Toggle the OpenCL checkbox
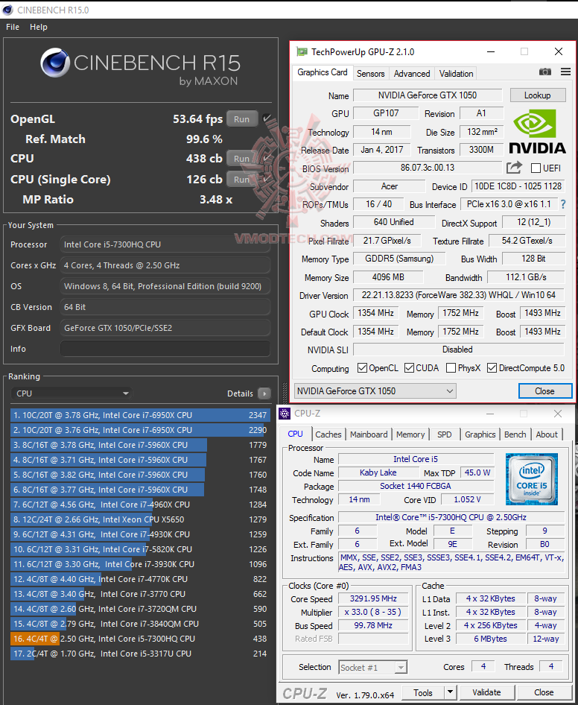 [x=362, y=368]
